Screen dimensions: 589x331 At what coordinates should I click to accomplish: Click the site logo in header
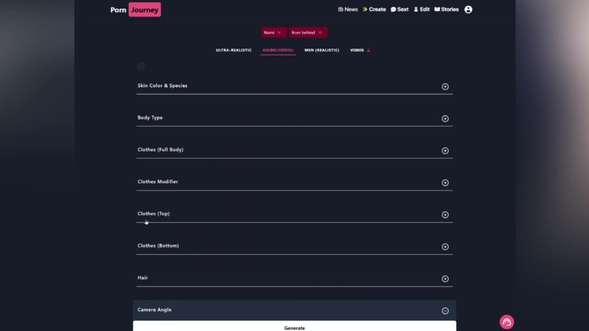tap(136, 10)
